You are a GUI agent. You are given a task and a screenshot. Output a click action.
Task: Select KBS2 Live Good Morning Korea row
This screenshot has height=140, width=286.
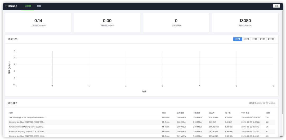pos(142,127)
